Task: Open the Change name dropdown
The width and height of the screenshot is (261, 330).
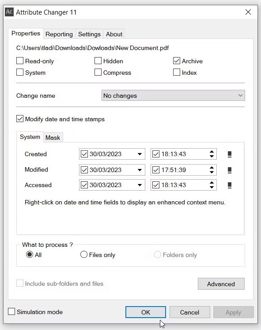Action: pyautogui.click(x=173, y=96)
